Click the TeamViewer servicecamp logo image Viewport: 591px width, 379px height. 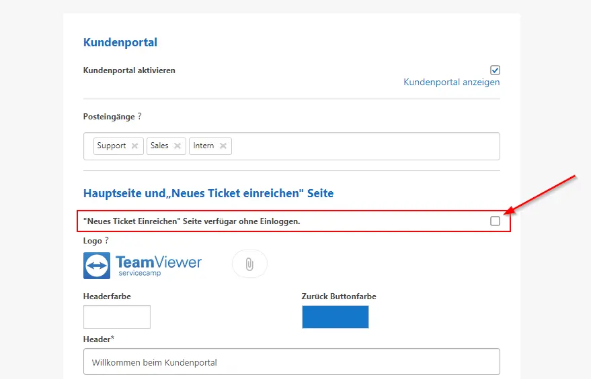tap(143, 266)
